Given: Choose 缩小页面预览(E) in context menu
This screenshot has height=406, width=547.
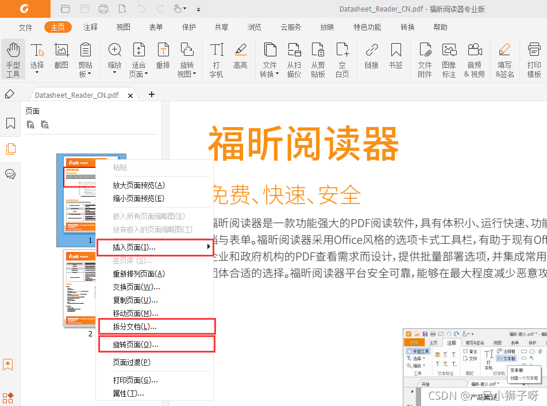Looking at the screenshot, I should tap(155, 198).
